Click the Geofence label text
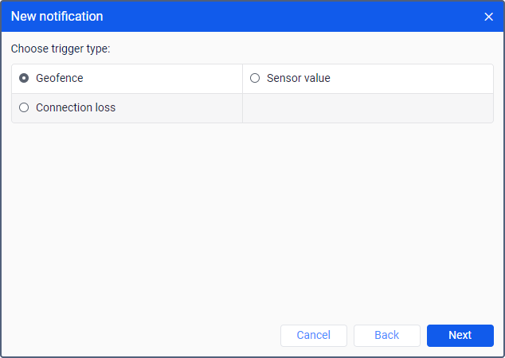 60,78
